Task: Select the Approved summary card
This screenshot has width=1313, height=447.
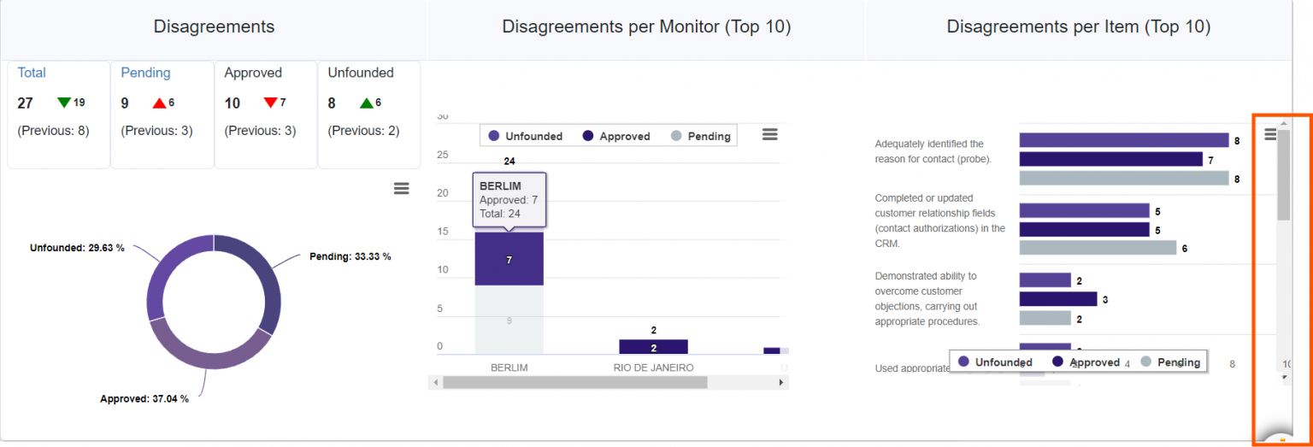Action: pyautogui.click(x=265, y=114)
